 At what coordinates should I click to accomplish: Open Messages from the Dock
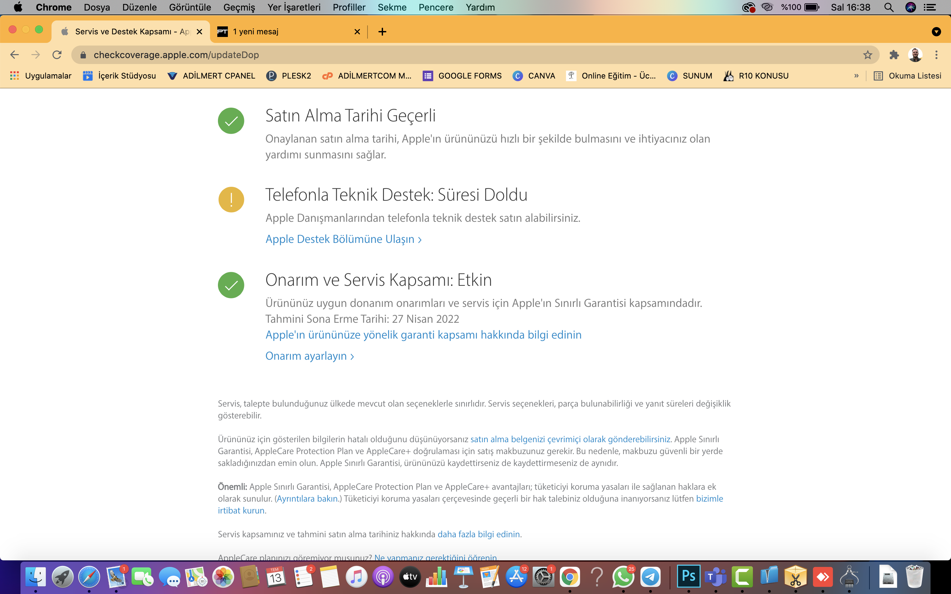[x=169, y=577]
